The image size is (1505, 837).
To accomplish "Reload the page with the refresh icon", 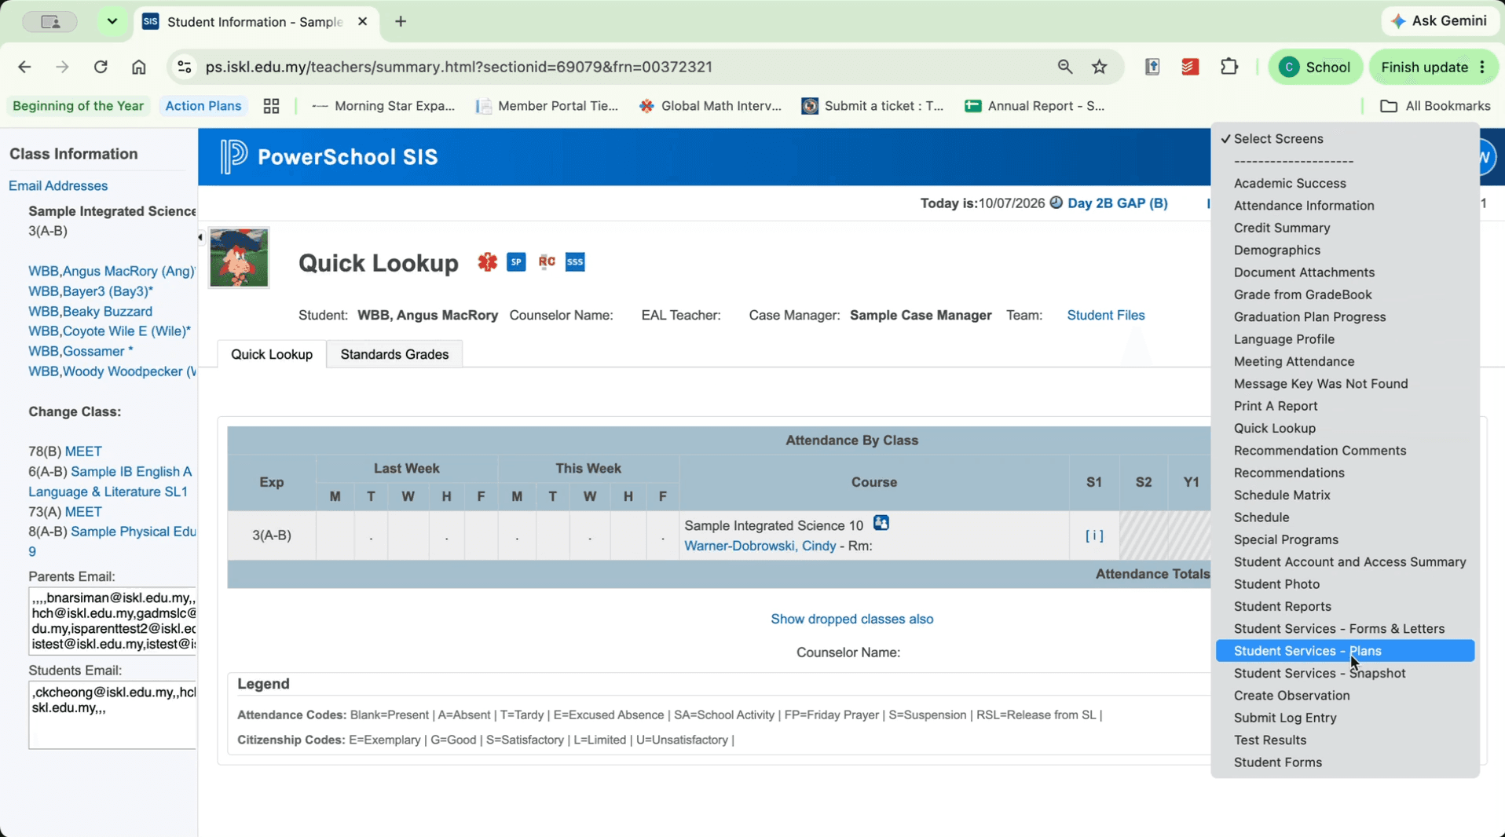I will point(101,67).
